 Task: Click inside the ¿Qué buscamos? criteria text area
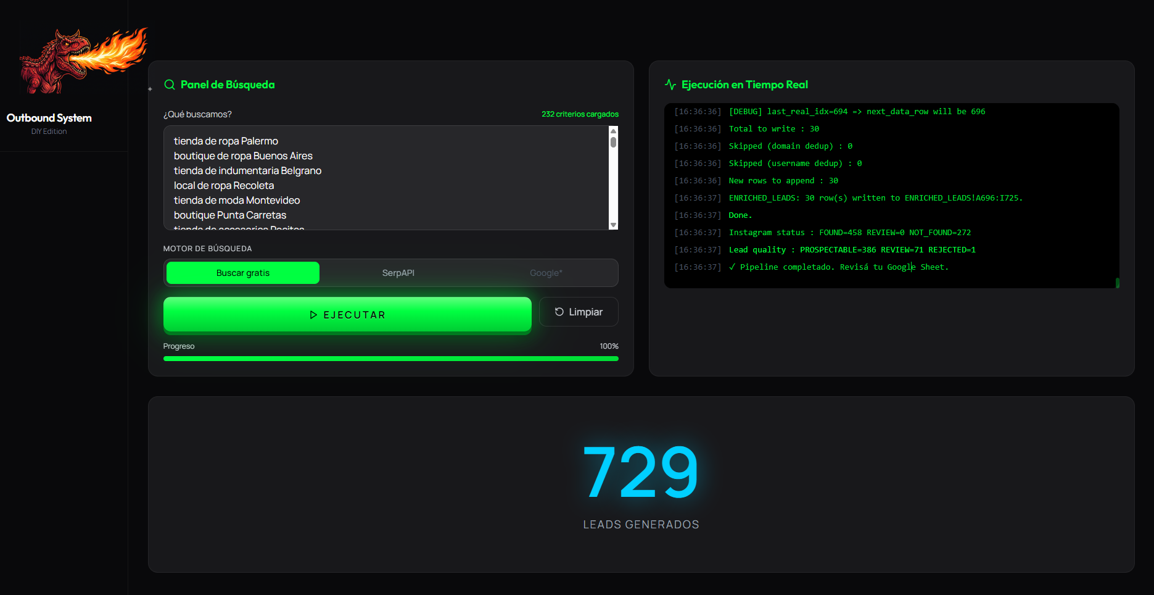tap(386, 178)
